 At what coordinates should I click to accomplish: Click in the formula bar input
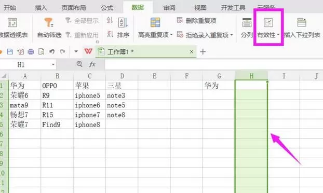pyautogui.click(x=214, y=65)
